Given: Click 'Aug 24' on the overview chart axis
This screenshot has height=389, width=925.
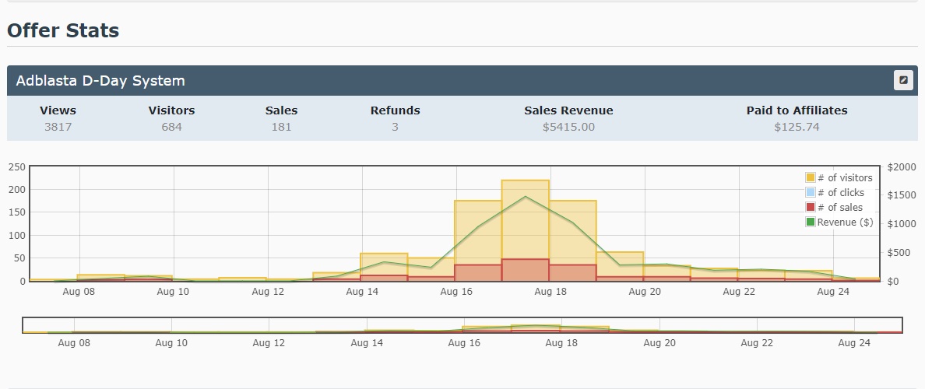Looking at the screenshot, I should pos(854,342).
